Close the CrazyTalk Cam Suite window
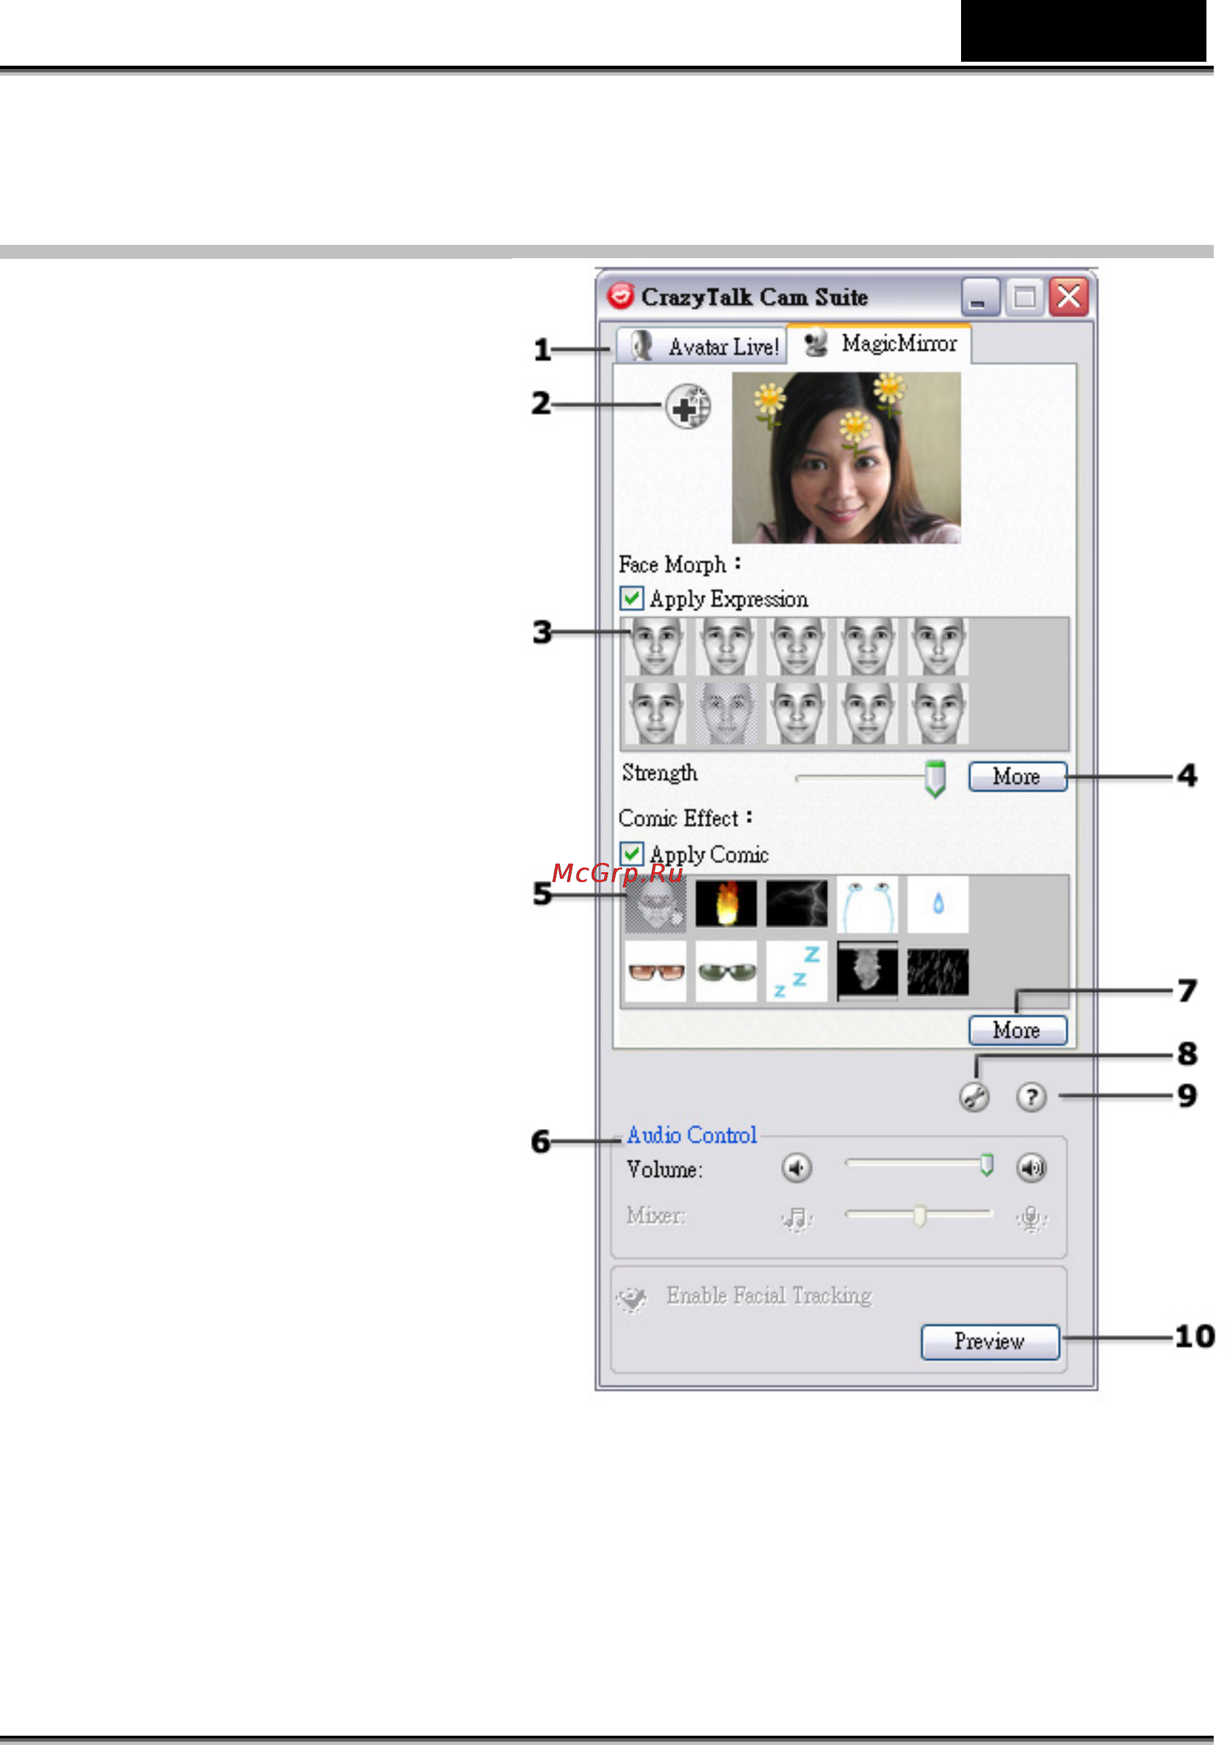Image resolution: width=1227 pixels, height=1745 pixels. coord(1070,297)
